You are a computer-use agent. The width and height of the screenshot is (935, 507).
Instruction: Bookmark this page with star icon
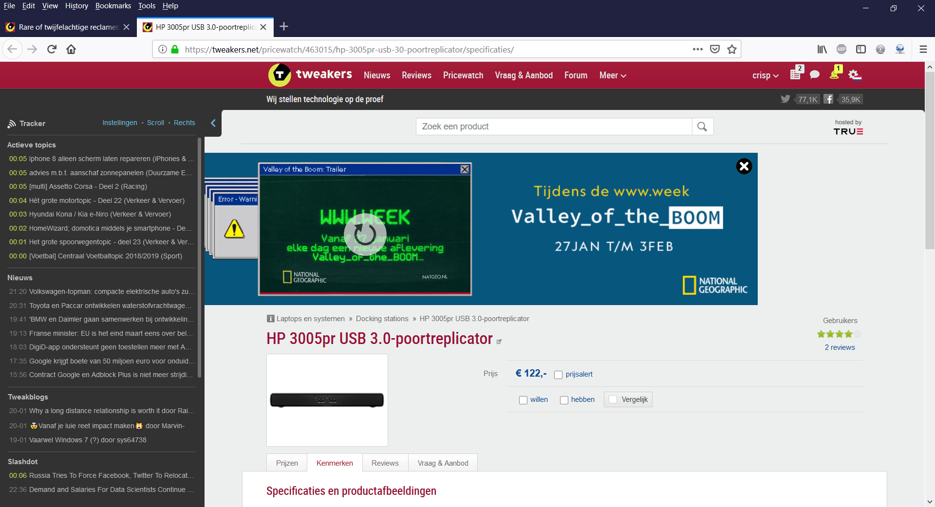[732, 49]
